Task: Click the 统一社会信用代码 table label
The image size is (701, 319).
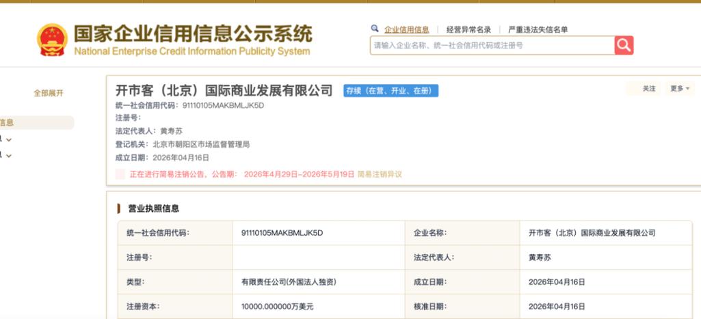Action: pyautogui.click(x=157, y=233)
